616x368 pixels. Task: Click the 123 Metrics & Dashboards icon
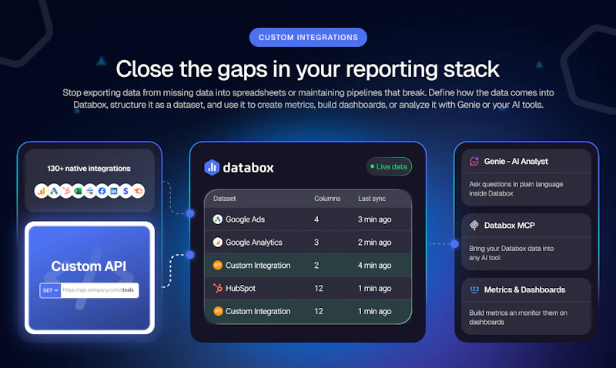pyautogui.click(x=474, y=289)
